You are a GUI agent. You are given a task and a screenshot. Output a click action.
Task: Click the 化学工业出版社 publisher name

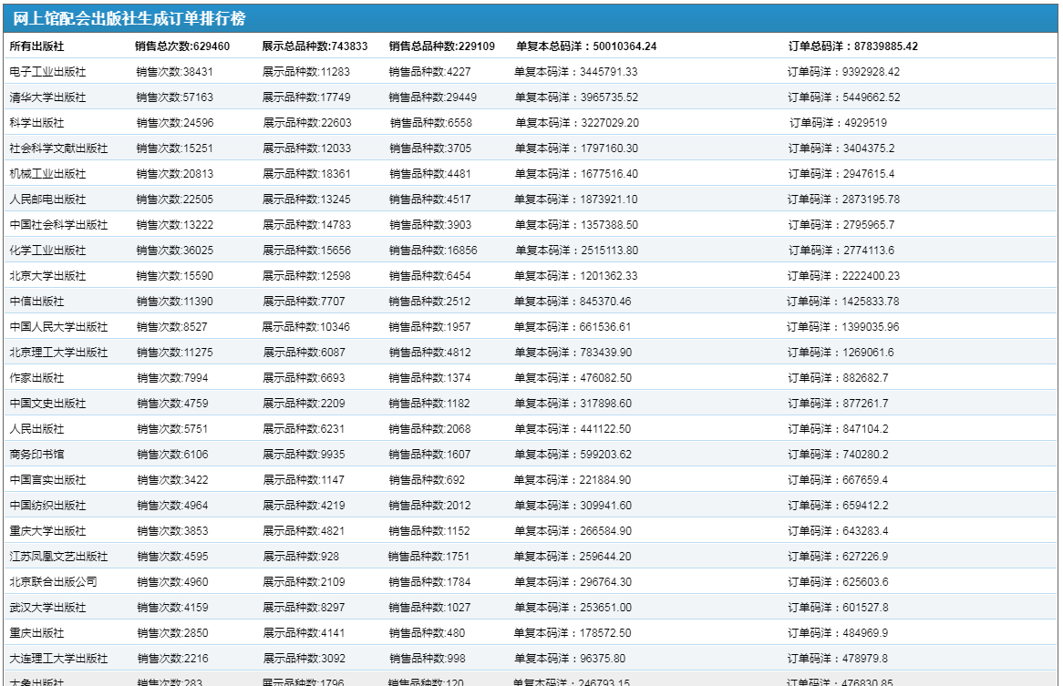(47, 251)
